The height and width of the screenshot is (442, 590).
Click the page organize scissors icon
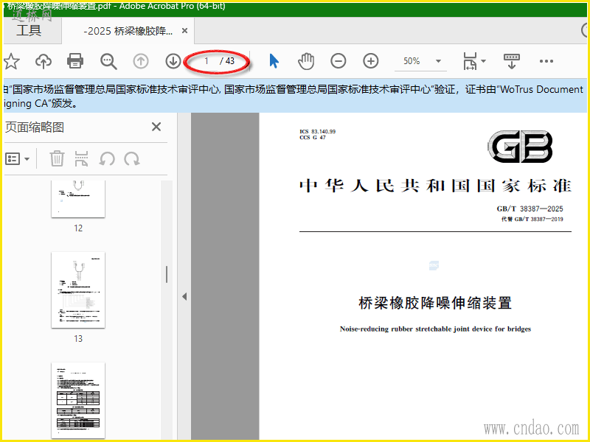[x=81, y=158]
